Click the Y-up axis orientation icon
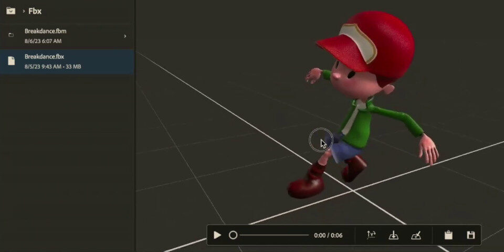Screen dimensions: 504x252 point(371,235)
